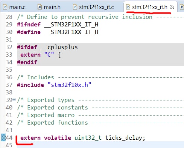184x148 pixels.
Task: Click the 'Exported constants' comment line
Action: click(58, 108)
